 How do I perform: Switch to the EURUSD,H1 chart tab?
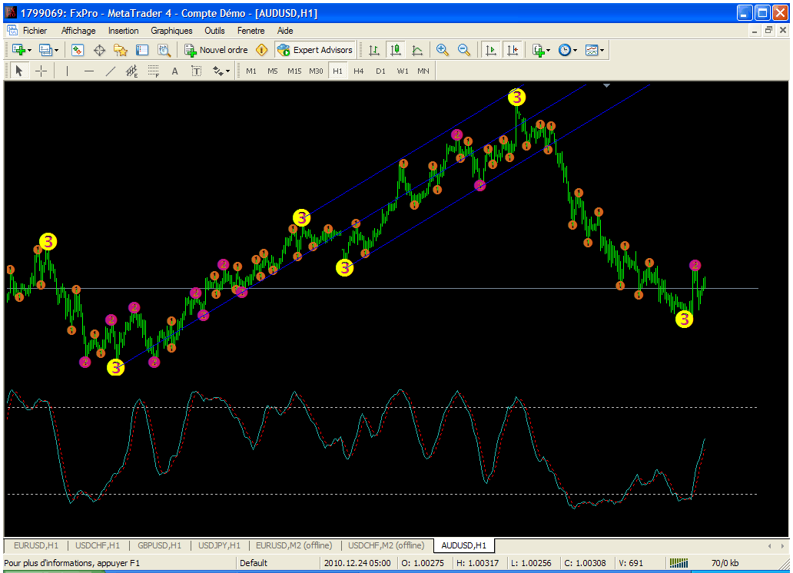[x=35, y=545]
